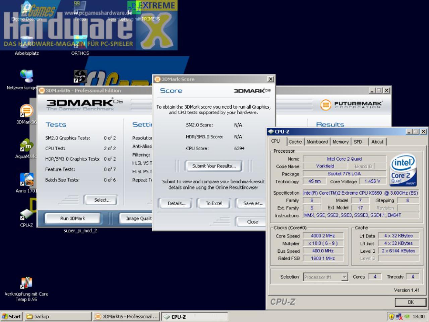Viewport: 429px width, 322px height.
Task: Switch to the About tab in CPU-Z
Action: [x=377, y=142]
